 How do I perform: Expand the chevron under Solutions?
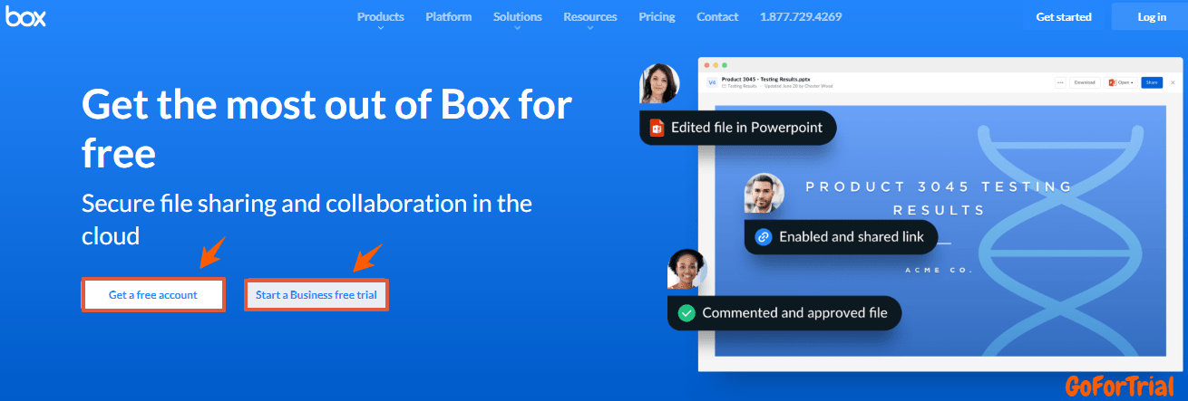pyautogui.click(x=518, y=28)
